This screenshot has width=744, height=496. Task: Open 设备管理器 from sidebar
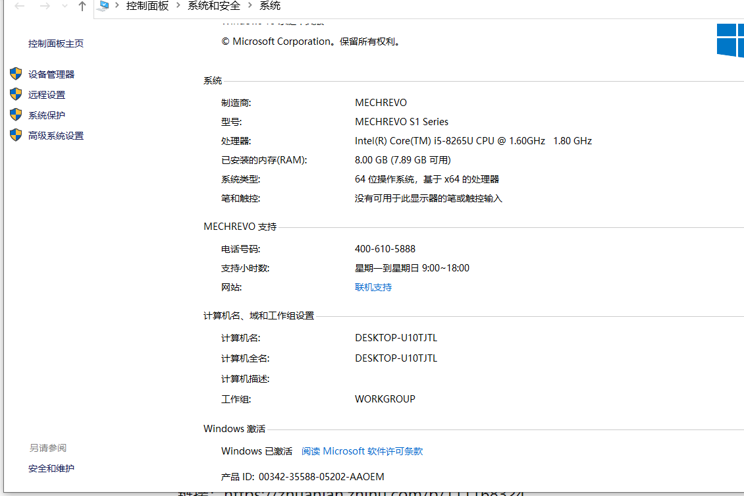tap(51, 74)
